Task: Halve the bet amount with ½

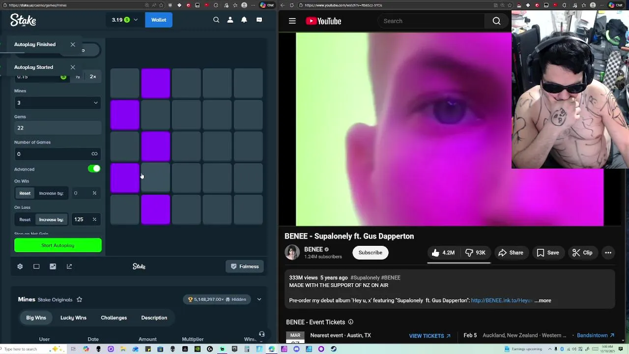Action: [x=77, y=77]
